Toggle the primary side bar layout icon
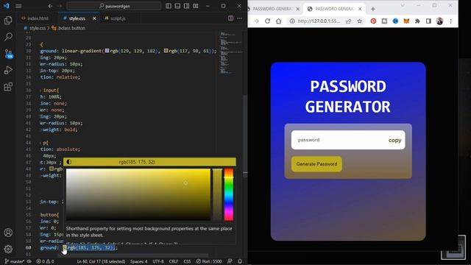This screenshot has width=471, height=265. coord(169,6)
